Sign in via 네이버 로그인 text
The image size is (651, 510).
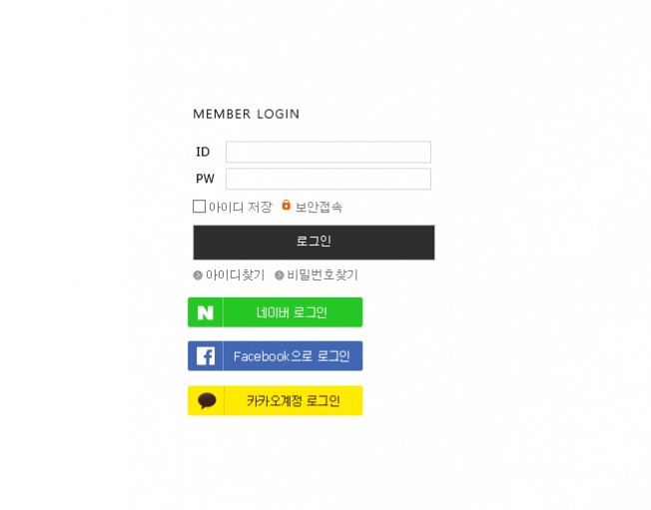tap(292, 312)
